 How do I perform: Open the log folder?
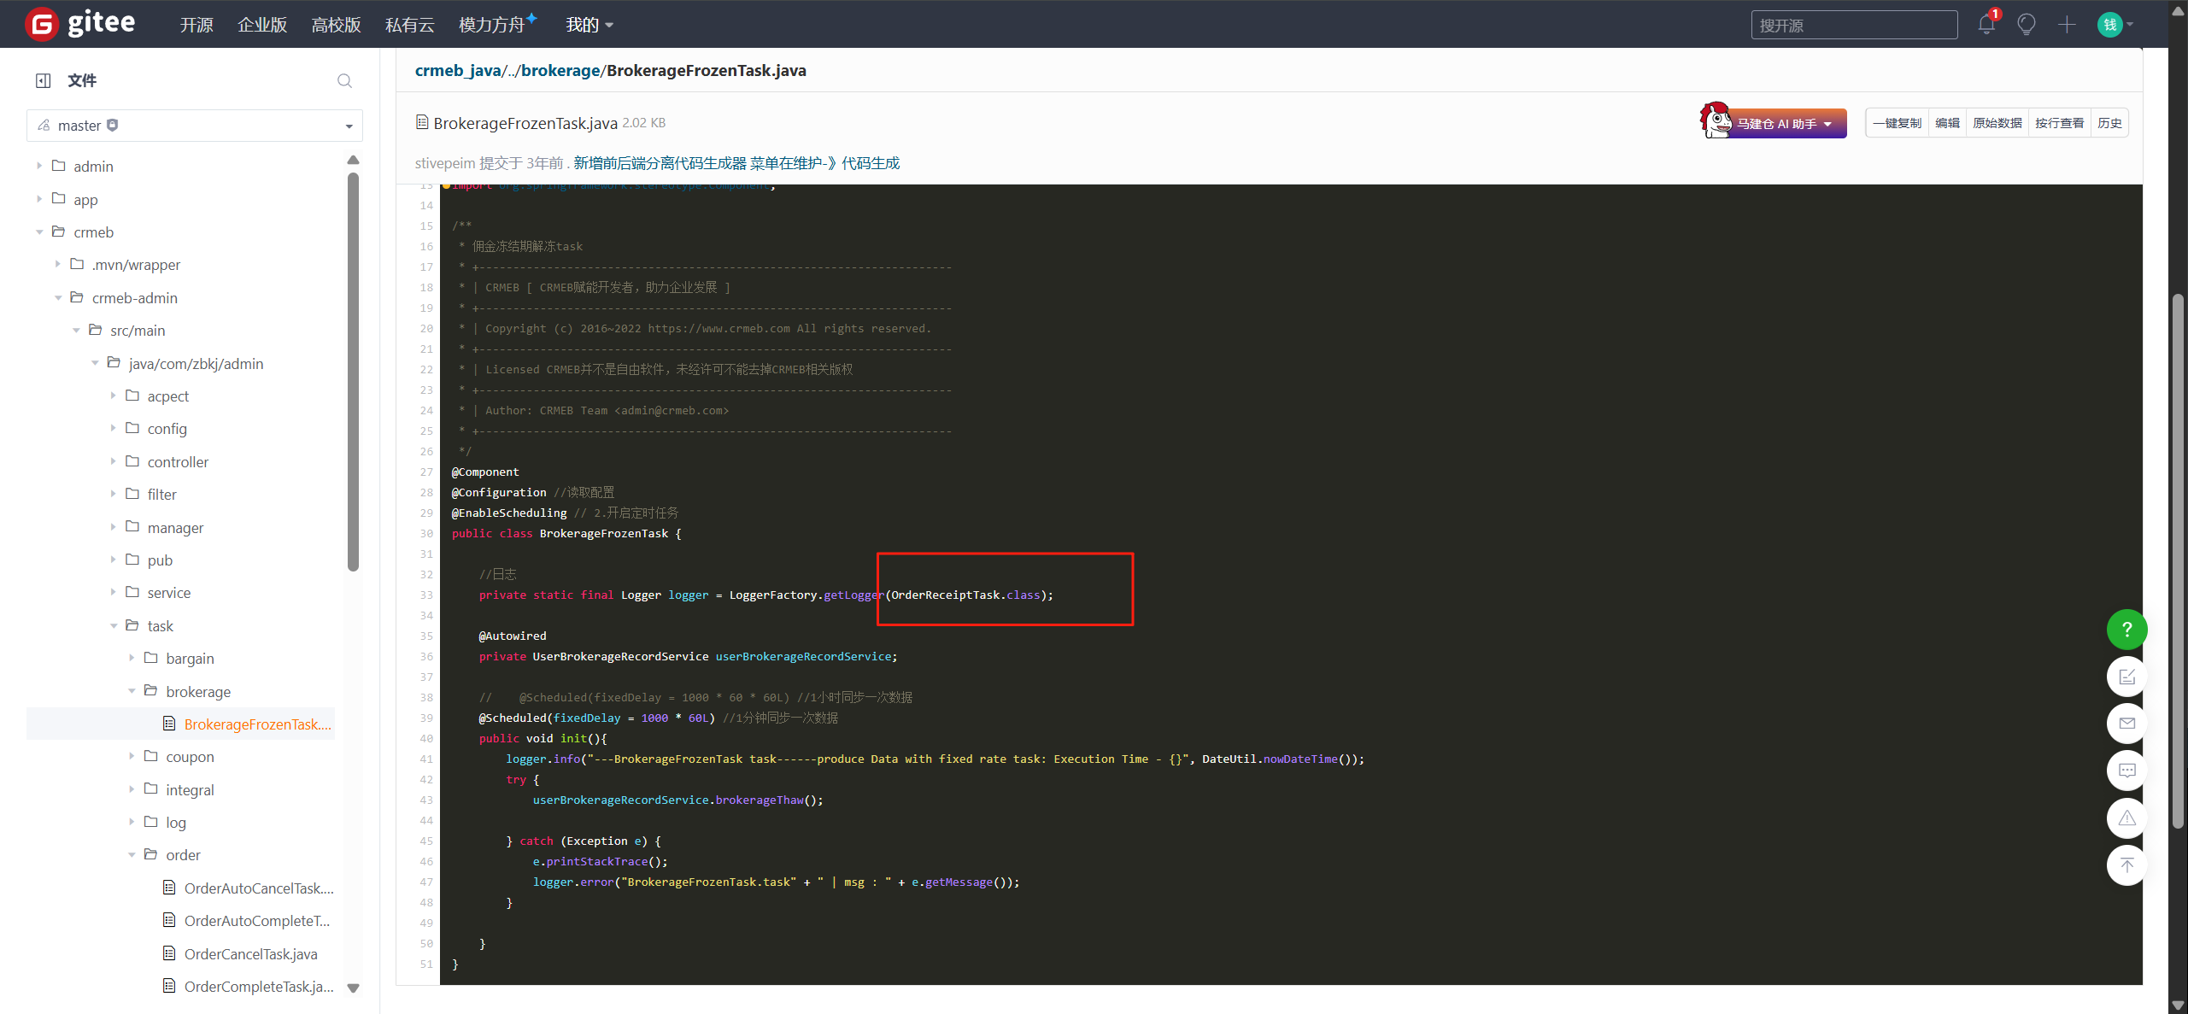click(x=175, y=822)
